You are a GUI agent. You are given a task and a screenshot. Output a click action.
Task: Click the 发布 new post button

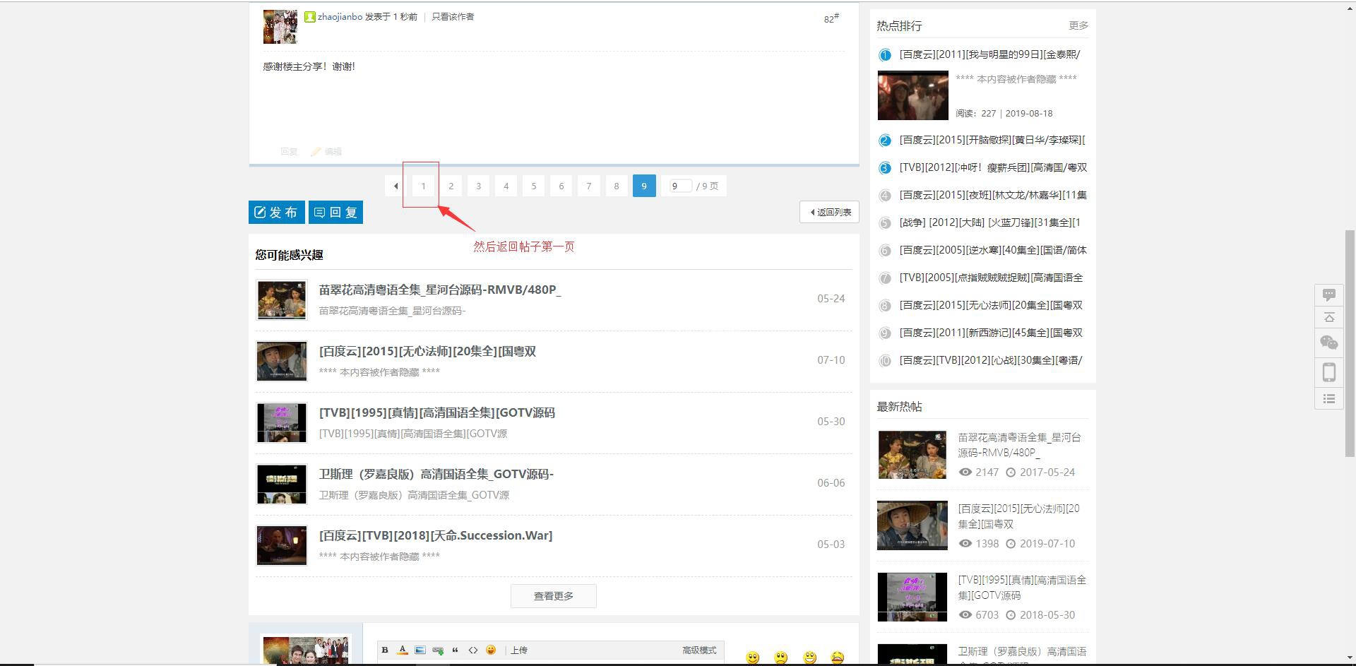[x=277, y=212]
